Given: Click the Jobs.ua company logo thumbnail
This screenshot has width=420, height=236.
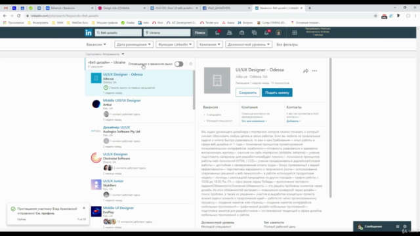Looking at the screenshot, I should tap(96, 78).
